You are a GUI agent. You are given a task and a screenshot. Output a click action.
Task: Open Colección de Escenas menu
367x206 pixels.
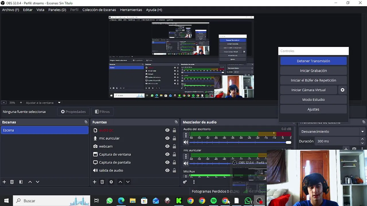[99, 10]
